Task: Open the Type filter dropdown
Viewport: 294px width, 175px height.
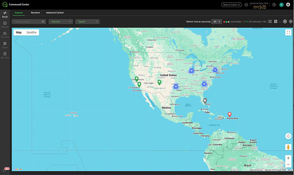Action: pos(87,21)
